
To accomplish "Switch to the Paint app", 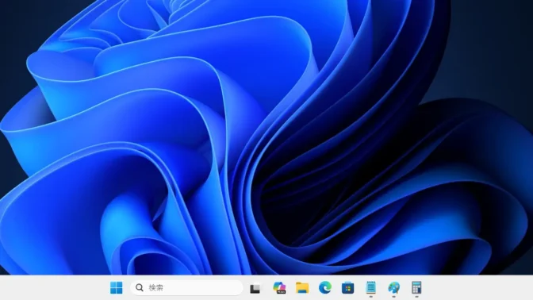I will [394, 288].
